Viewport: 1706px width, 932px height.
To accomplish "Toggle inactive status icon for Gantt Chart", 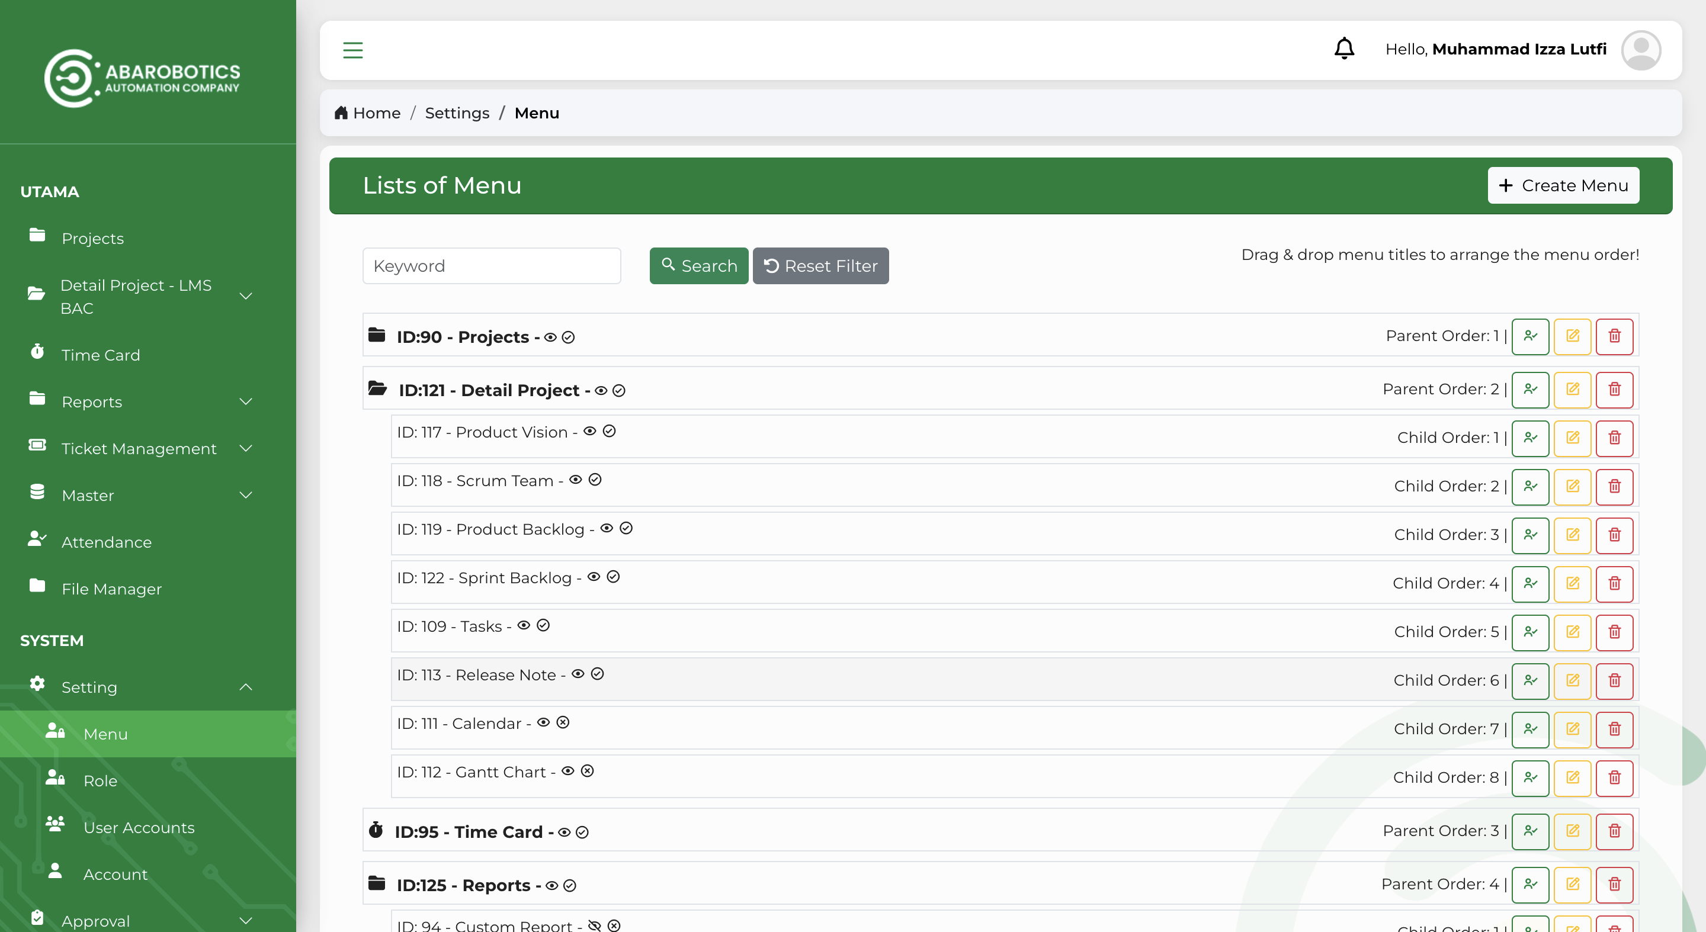I will [x=587, y=771].
